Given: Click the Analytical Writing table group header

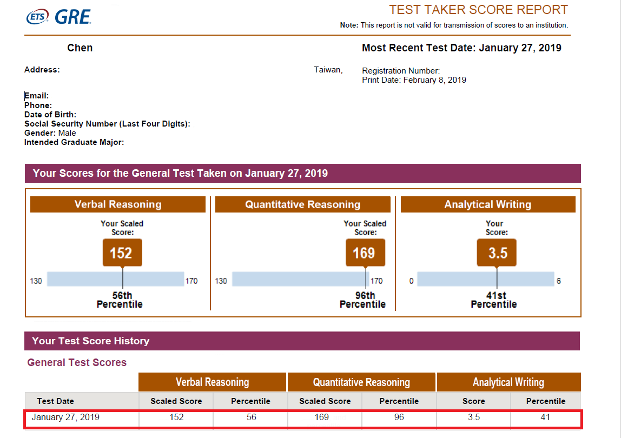Looking at the screenshot, I should point(508,382).
